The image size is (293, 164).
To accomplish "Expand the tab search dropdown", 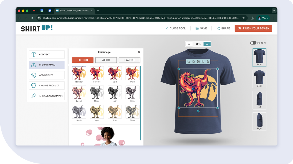I will coord(274,10).
